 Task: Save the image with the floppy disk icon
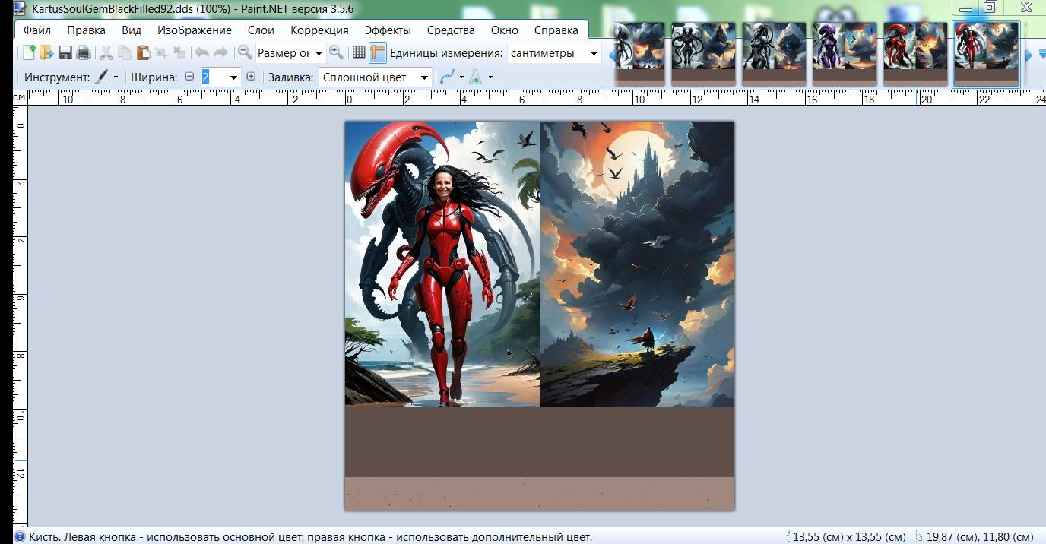click(65, 52)
